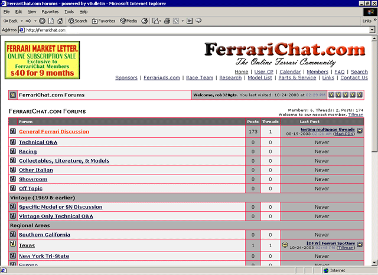Image resolution: width=378 pixels, height=275 pixels.
Task: Click the General Ferrari Discussion forum status icon
Action: pyautogui.click(x=13, y=131)
